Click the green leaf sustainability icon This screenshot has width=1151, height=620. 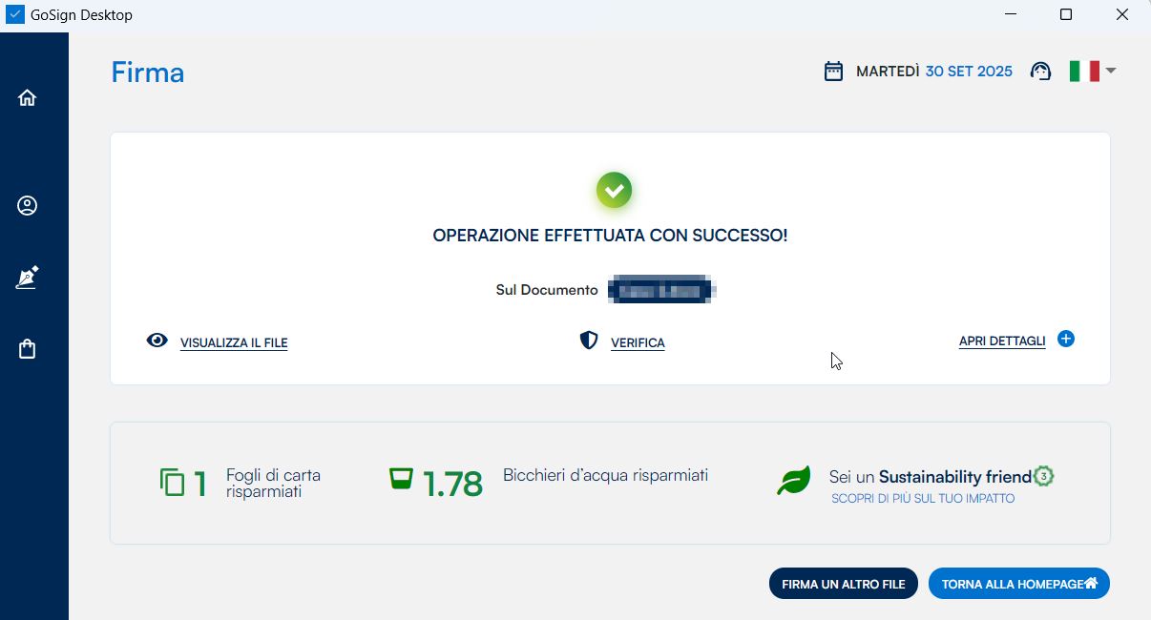pos(793,481)
